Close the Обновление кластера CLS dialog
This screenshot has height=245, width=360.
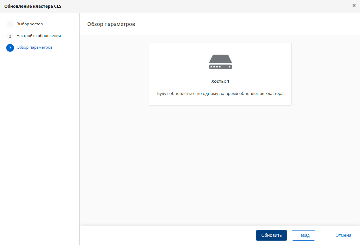(x=354, y=5)
